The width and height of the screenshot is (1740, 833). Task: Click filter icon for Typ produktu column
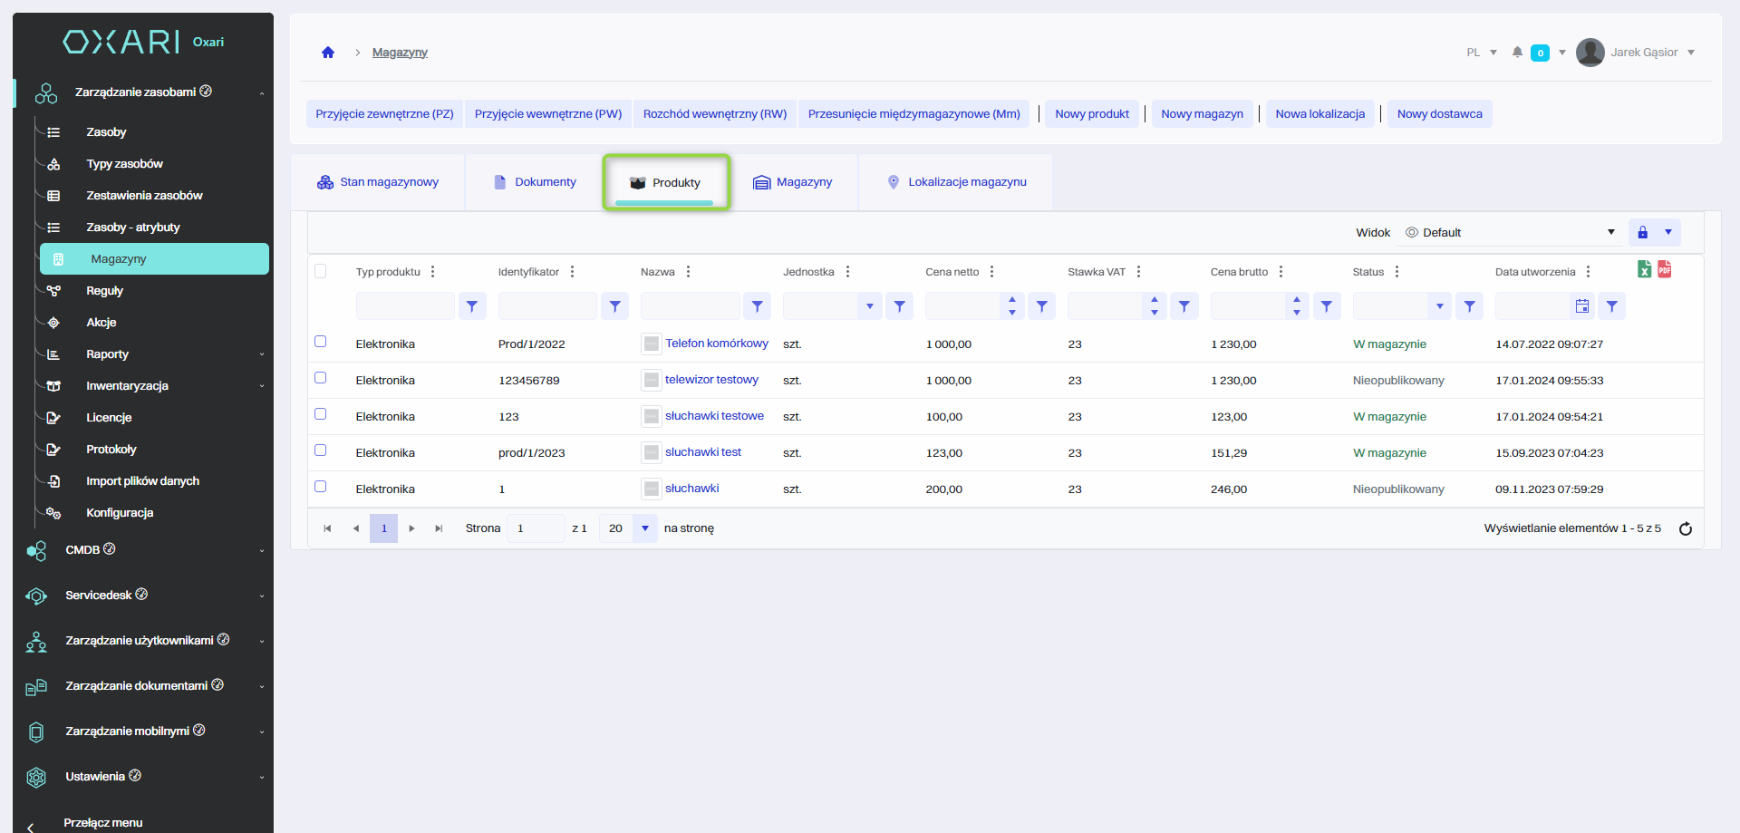click(472, 306)
